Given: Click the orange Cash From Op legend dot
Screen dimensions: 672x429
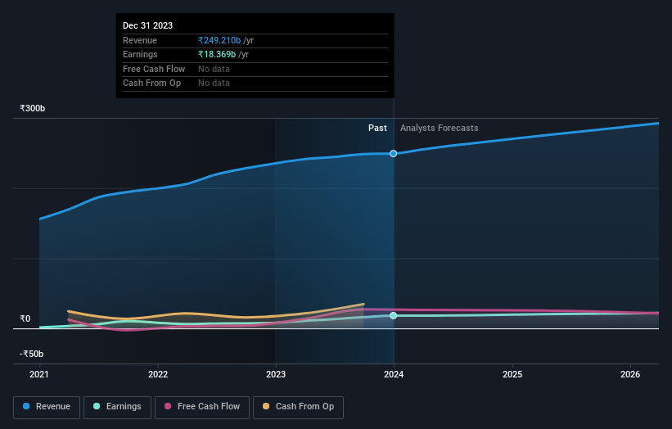Looking at the screenshot, I should tap(266, 406).
